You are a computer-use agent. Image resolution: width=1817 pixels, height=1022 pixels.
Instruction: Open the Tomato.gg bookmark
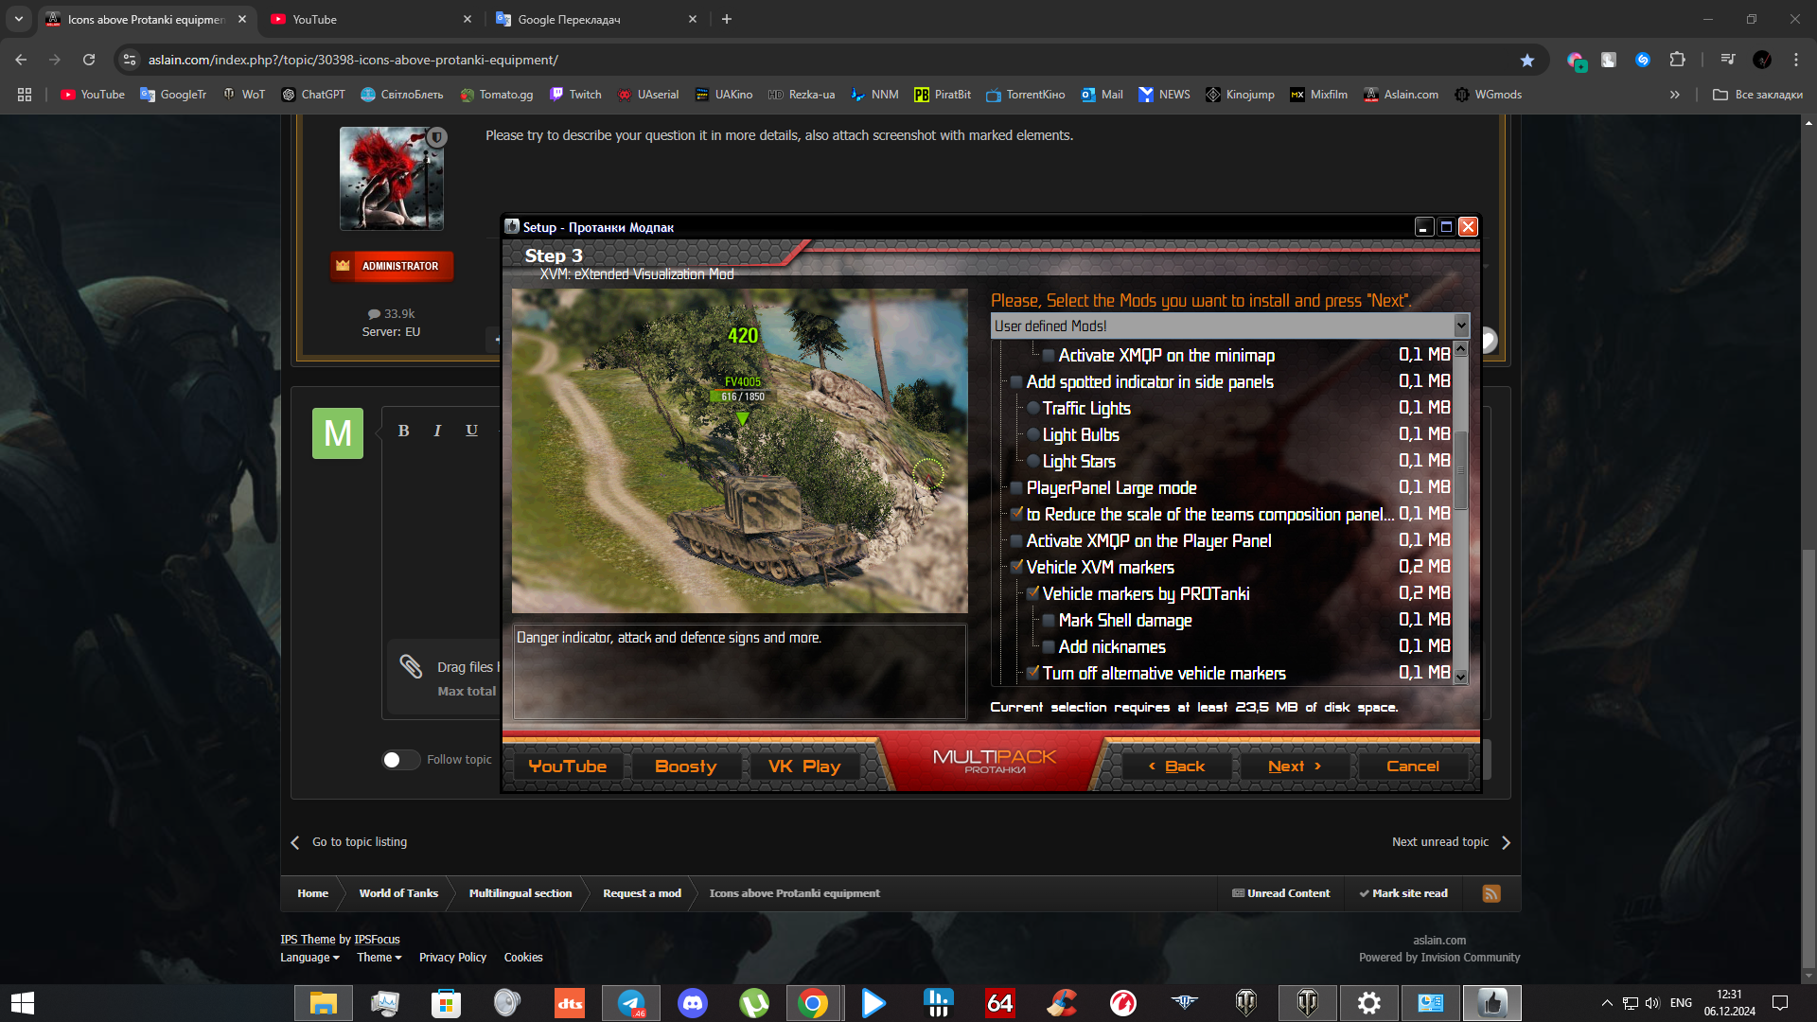pyautogui.click(x=497, y=95)
